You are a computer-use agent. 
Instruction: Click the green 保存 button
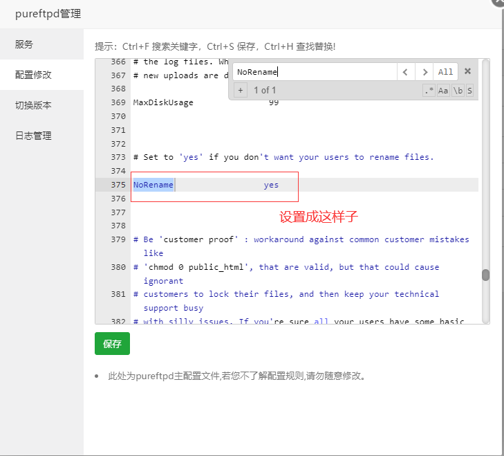click(x=112, y=344)
